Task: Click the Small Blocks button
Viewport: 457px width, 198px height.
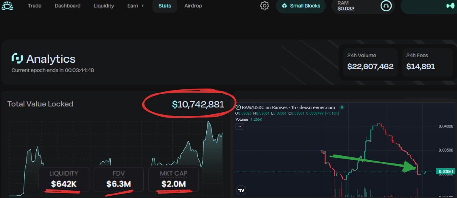Action: (301, 6)
